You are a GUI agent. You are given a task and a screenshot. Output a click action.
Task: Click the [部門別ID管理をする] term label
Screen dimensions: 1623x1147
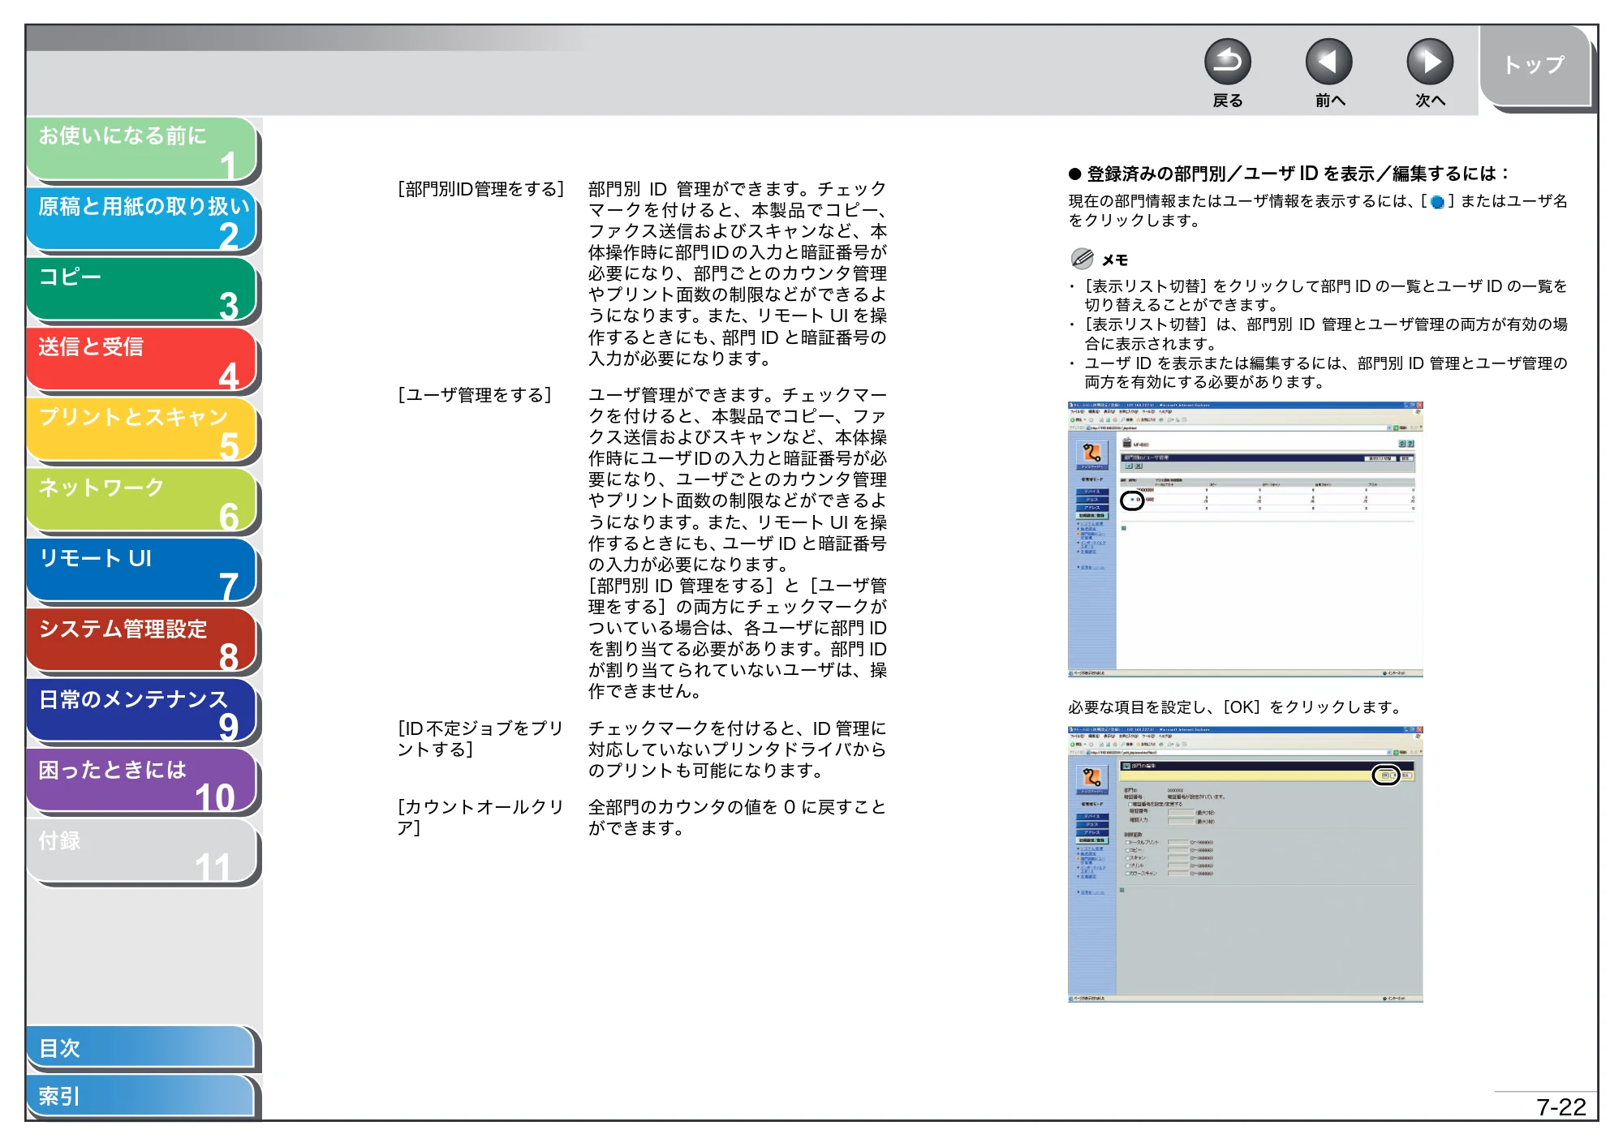480,189
